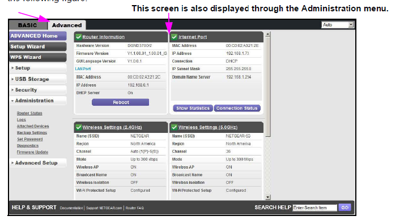Viewport: 404px width, 220px height.
Task: Click Connection Status button
Action: [x=237, y=108]
